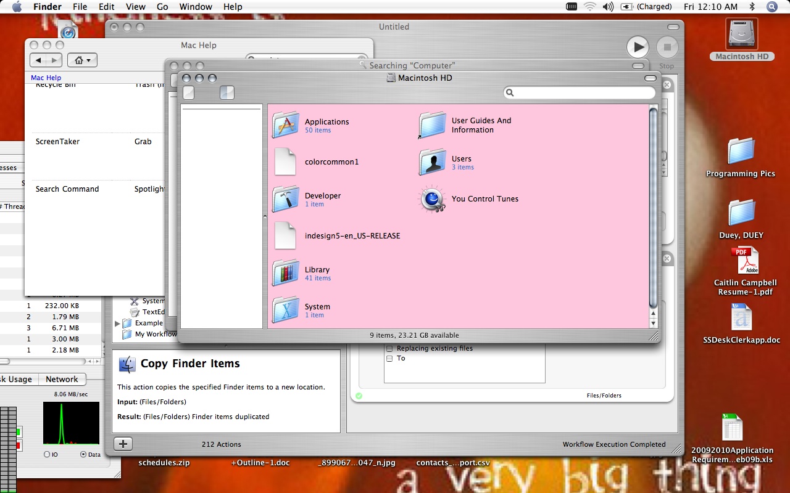This screenshot has width=790, height=493.
Task: Open the Mac Help home dropdown arrow
Action: pos(89,60)
